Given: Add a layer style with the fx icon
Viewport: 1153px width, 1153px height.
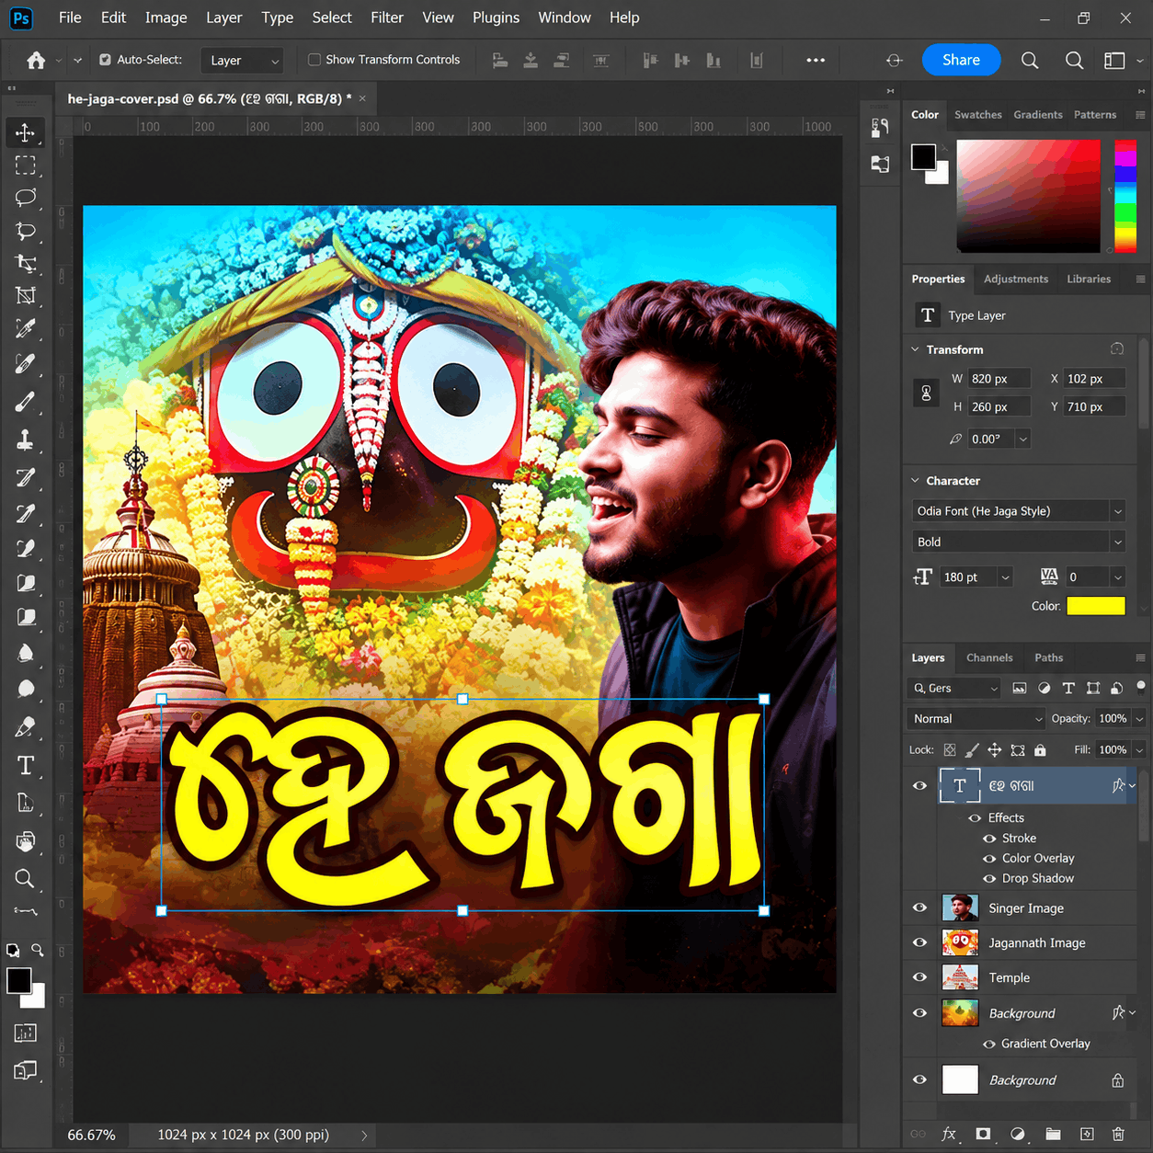Looking at the screenshot, I should click(x=949, y=1134).
